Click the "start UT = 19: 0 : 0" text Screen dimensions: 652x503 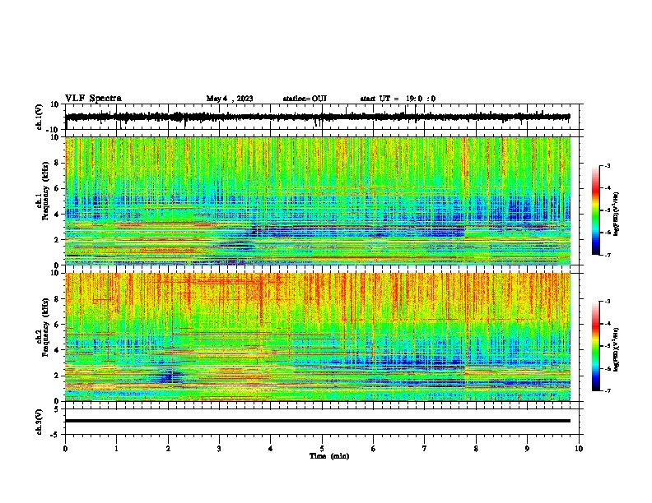point(398,99)
